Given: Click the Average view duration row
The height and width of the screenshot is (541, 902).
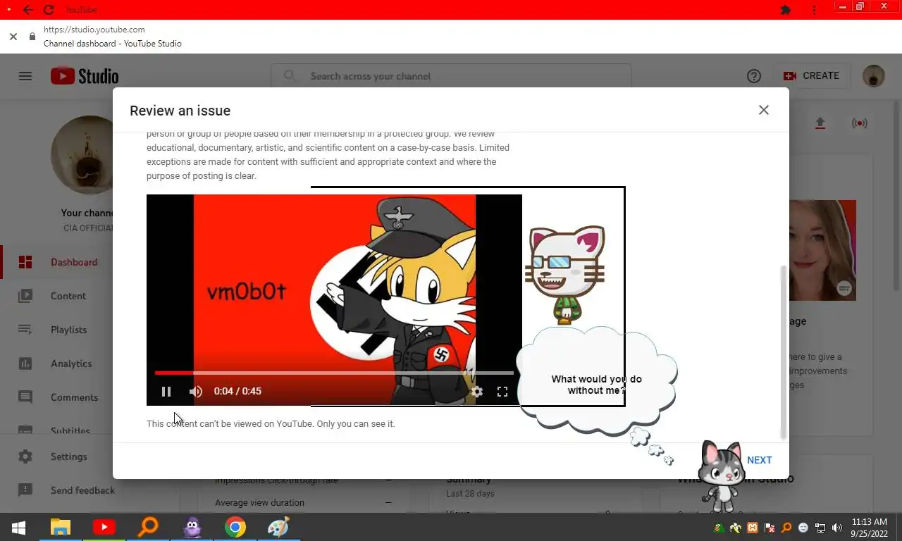Looking at the screenshot, I should 304,502.
